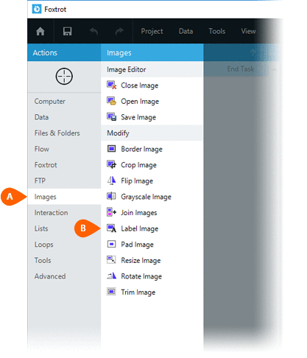Click the Open Image text label

140,102
